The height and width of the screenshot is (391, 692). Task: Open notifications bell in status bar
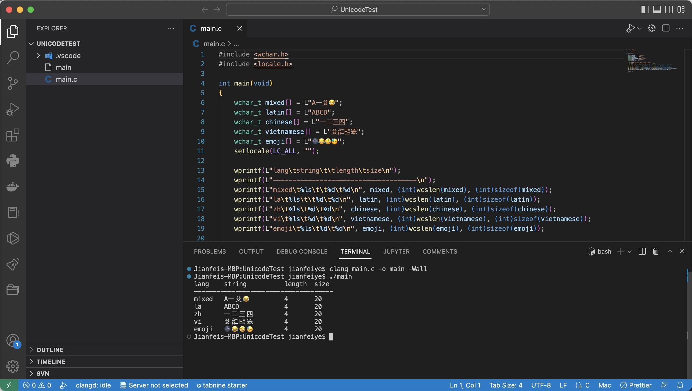(x=680, y=385)
